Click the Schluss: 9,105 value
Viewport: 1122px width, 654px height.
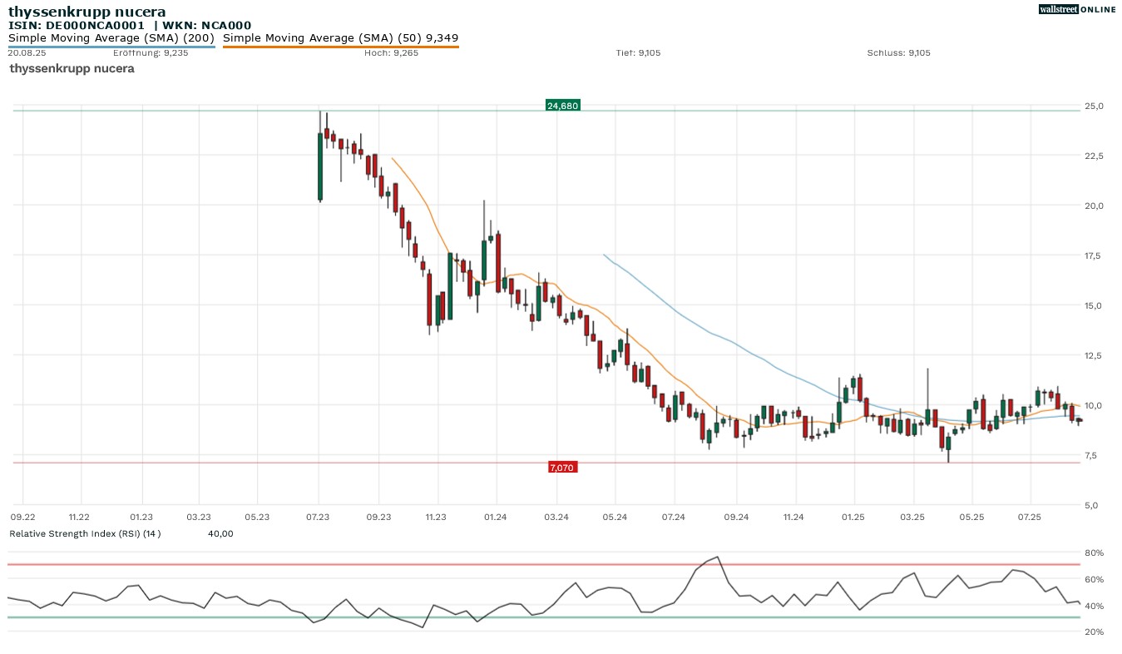[898, 52]
